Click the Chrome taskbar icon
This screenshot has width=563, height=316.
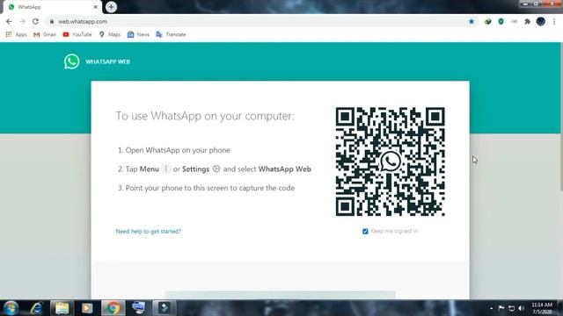point(113,308)
